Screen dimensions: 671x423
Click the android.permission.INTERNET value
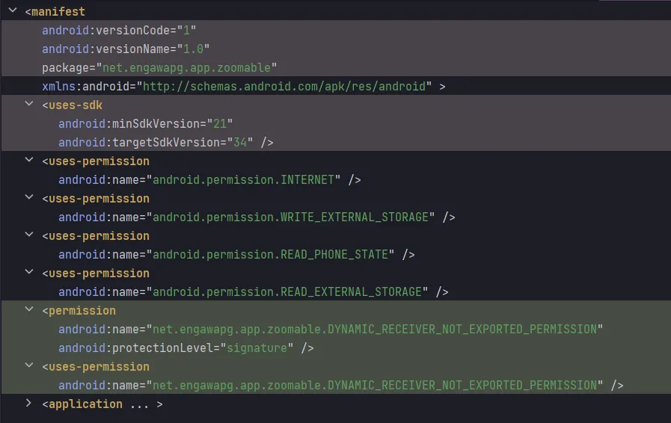click(247, 180)
